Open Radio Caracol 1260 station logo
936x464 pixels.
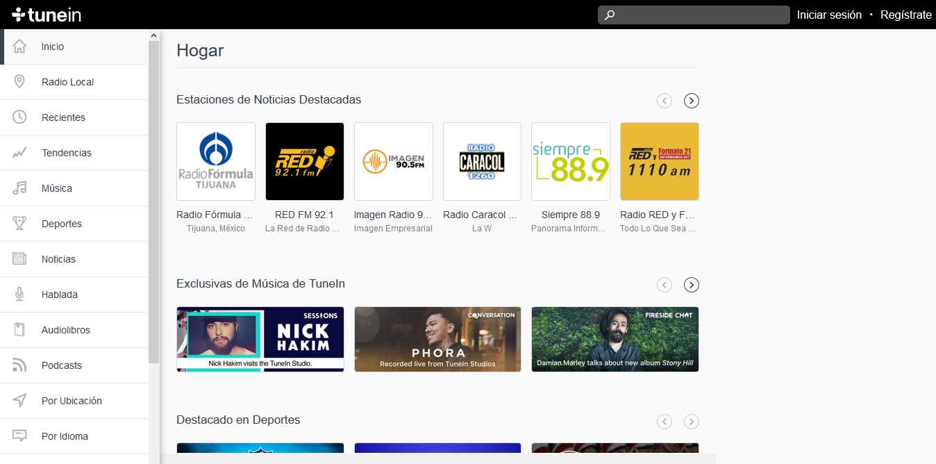point(482,162)
